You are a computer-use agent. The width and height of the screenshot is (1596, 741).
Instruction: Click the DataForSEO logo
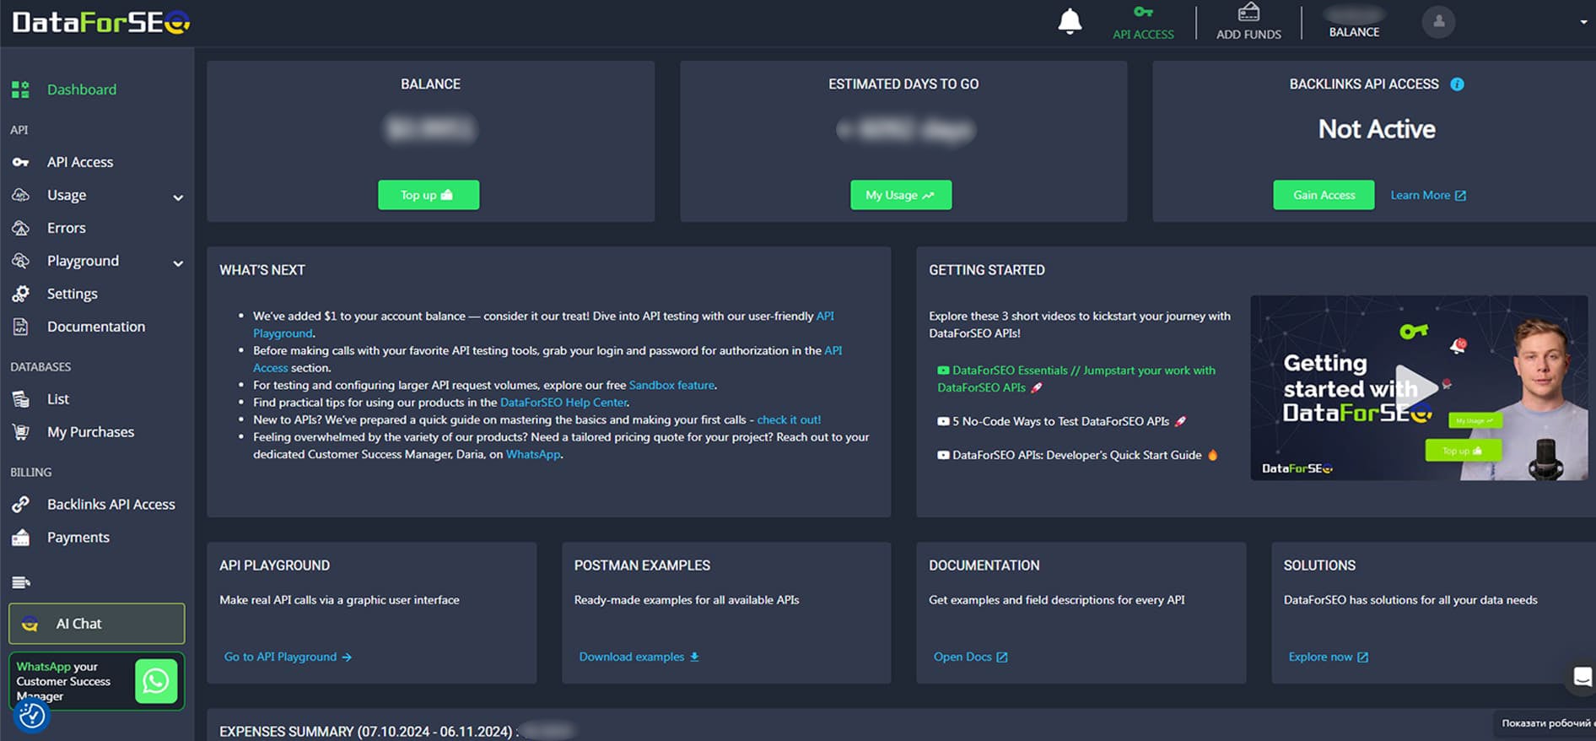click(x=101, y=22)
